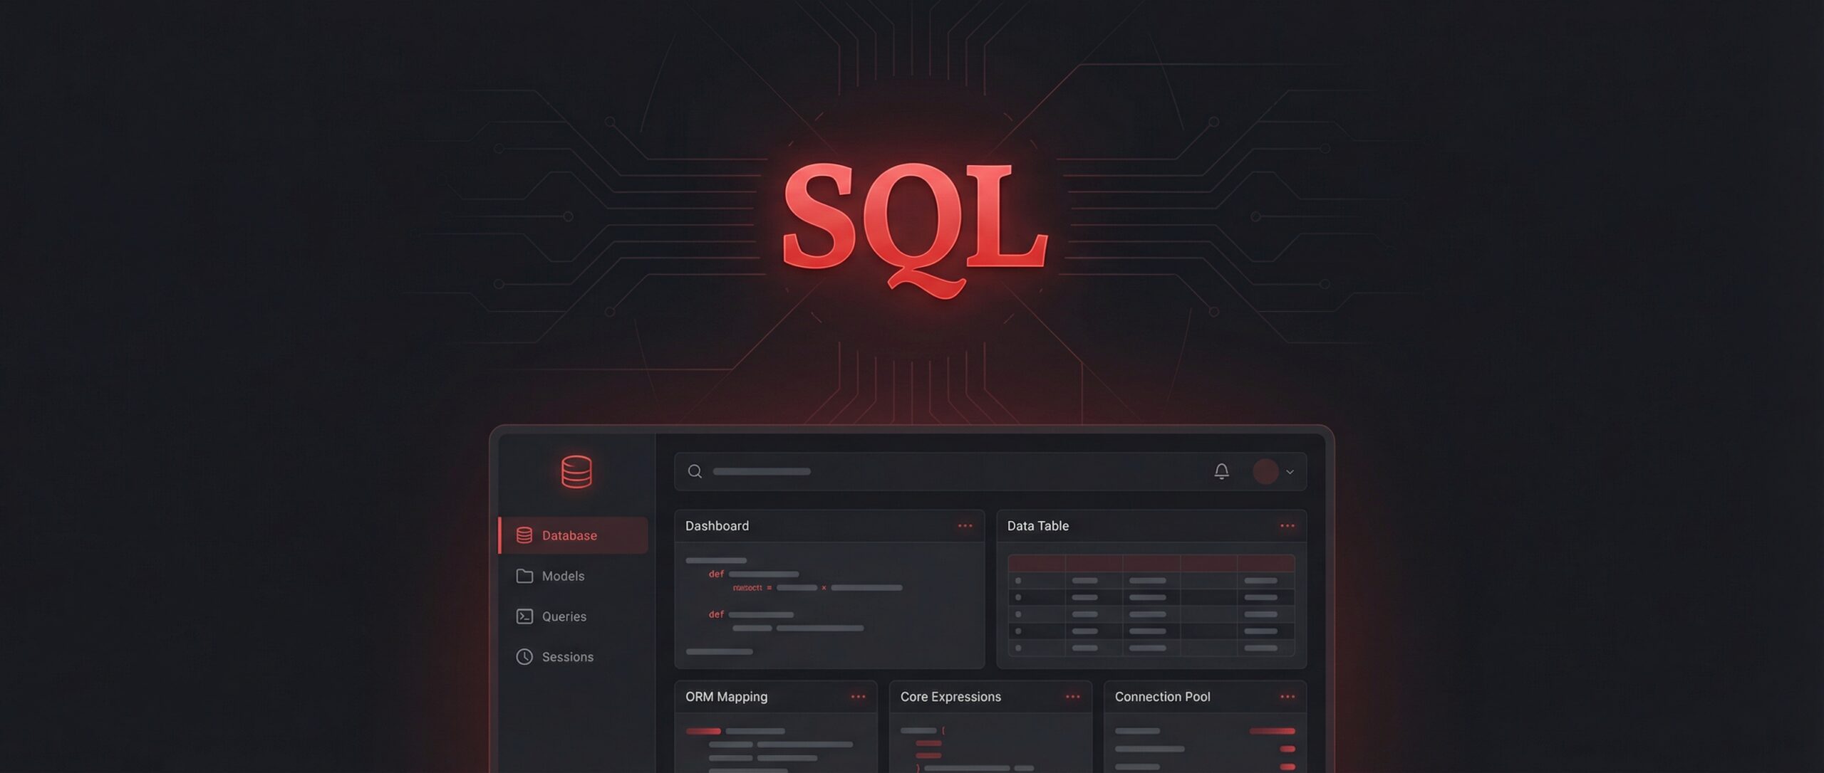Select the Models sidebar item
The height and width of the screenshot is (773, 1824).
pyautogui.click(x=563, y=576)
